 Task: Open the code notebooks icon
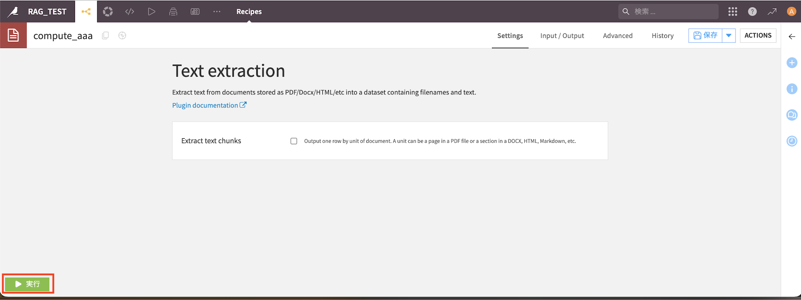coord(130,11)
